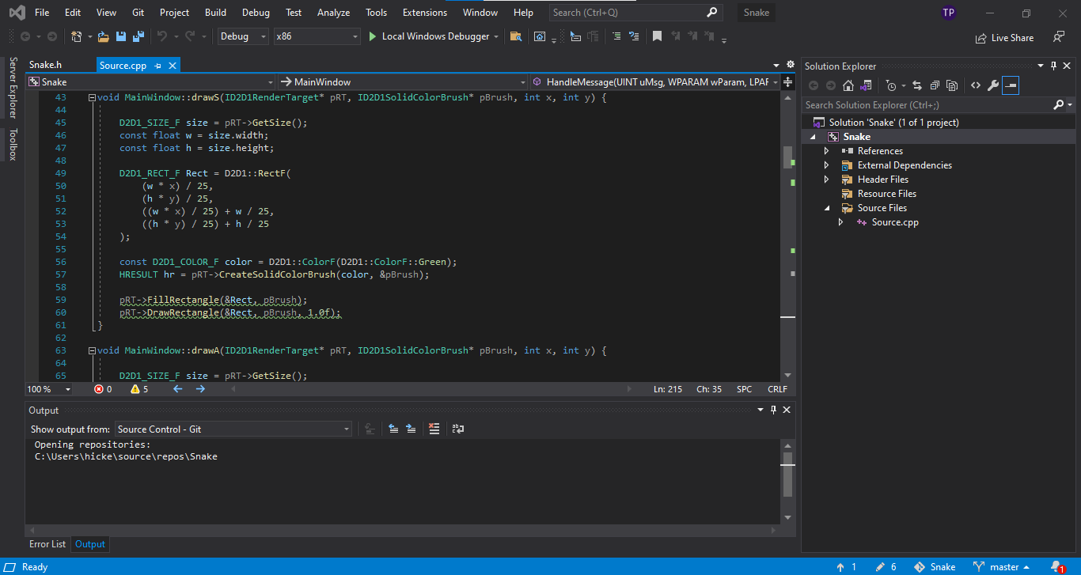Click the warnings indicator showing 5

click(139, 389)
